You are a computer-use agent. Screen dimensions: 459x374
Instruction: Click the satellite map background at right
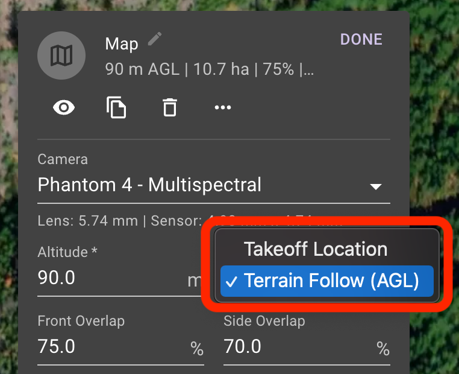pos(434,117)
